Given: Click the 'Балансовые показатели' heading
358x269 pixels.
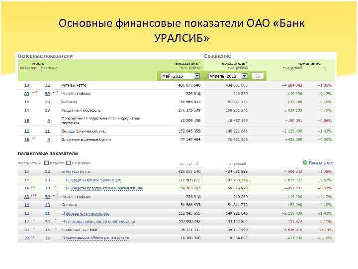Looking at the screenshot, I should click(48, 153).
